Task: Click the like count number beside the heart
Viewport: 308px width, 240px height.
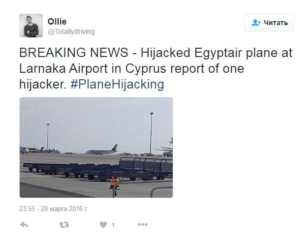Action: click(113, 225)
